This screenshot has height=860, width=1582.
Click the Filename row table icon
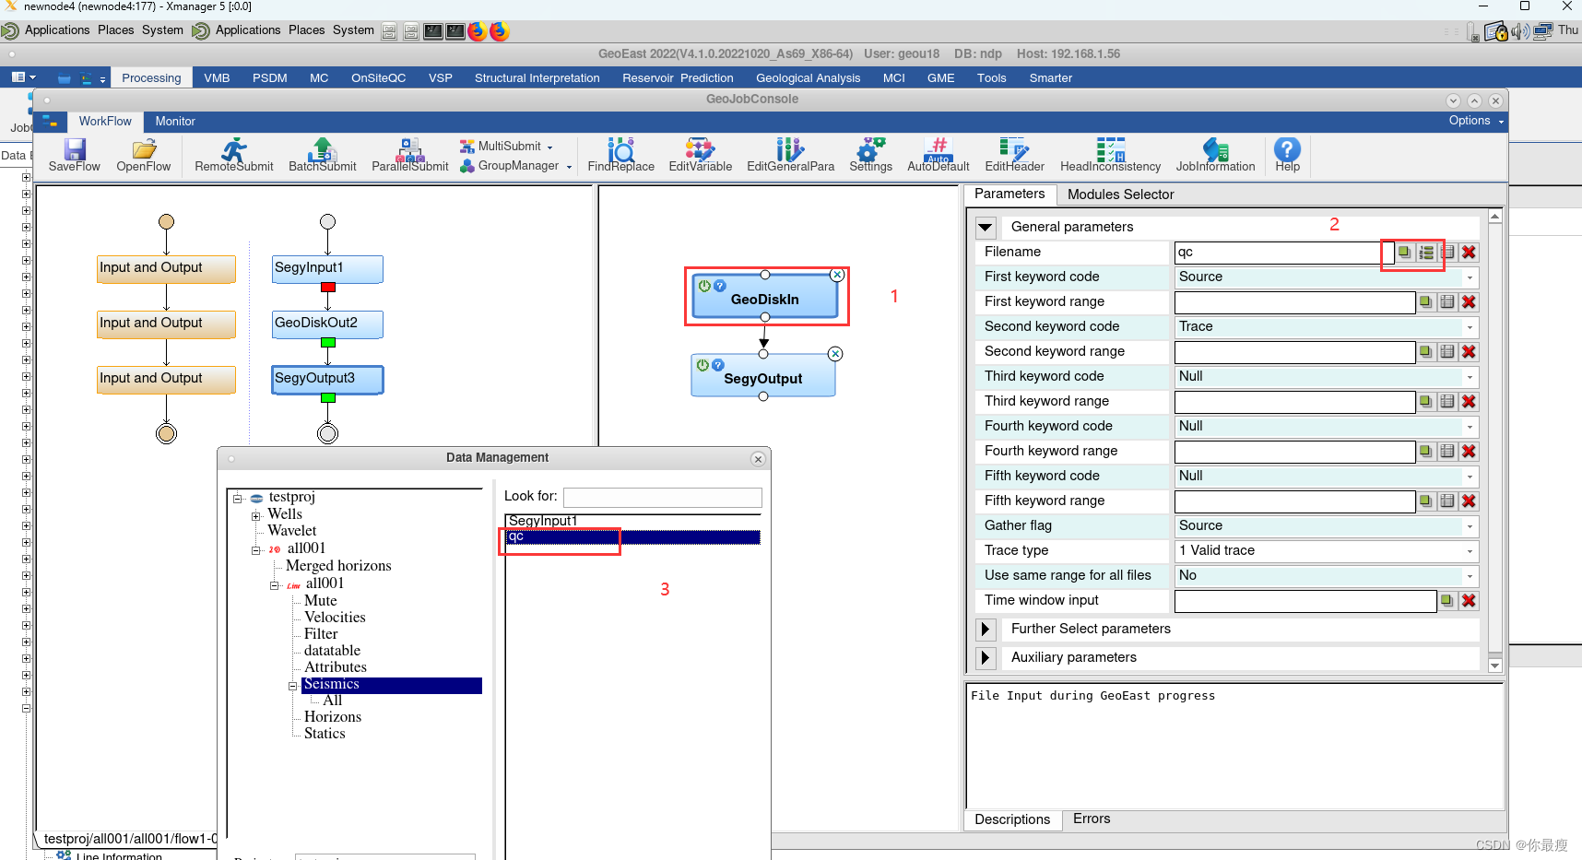[1448, 252]
